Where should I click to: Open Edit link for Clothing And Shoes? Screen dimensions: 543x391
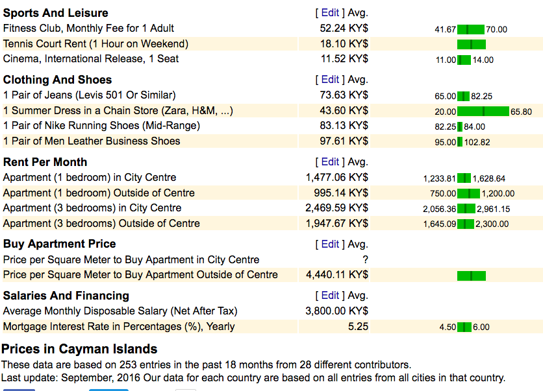tap(330, 79)
